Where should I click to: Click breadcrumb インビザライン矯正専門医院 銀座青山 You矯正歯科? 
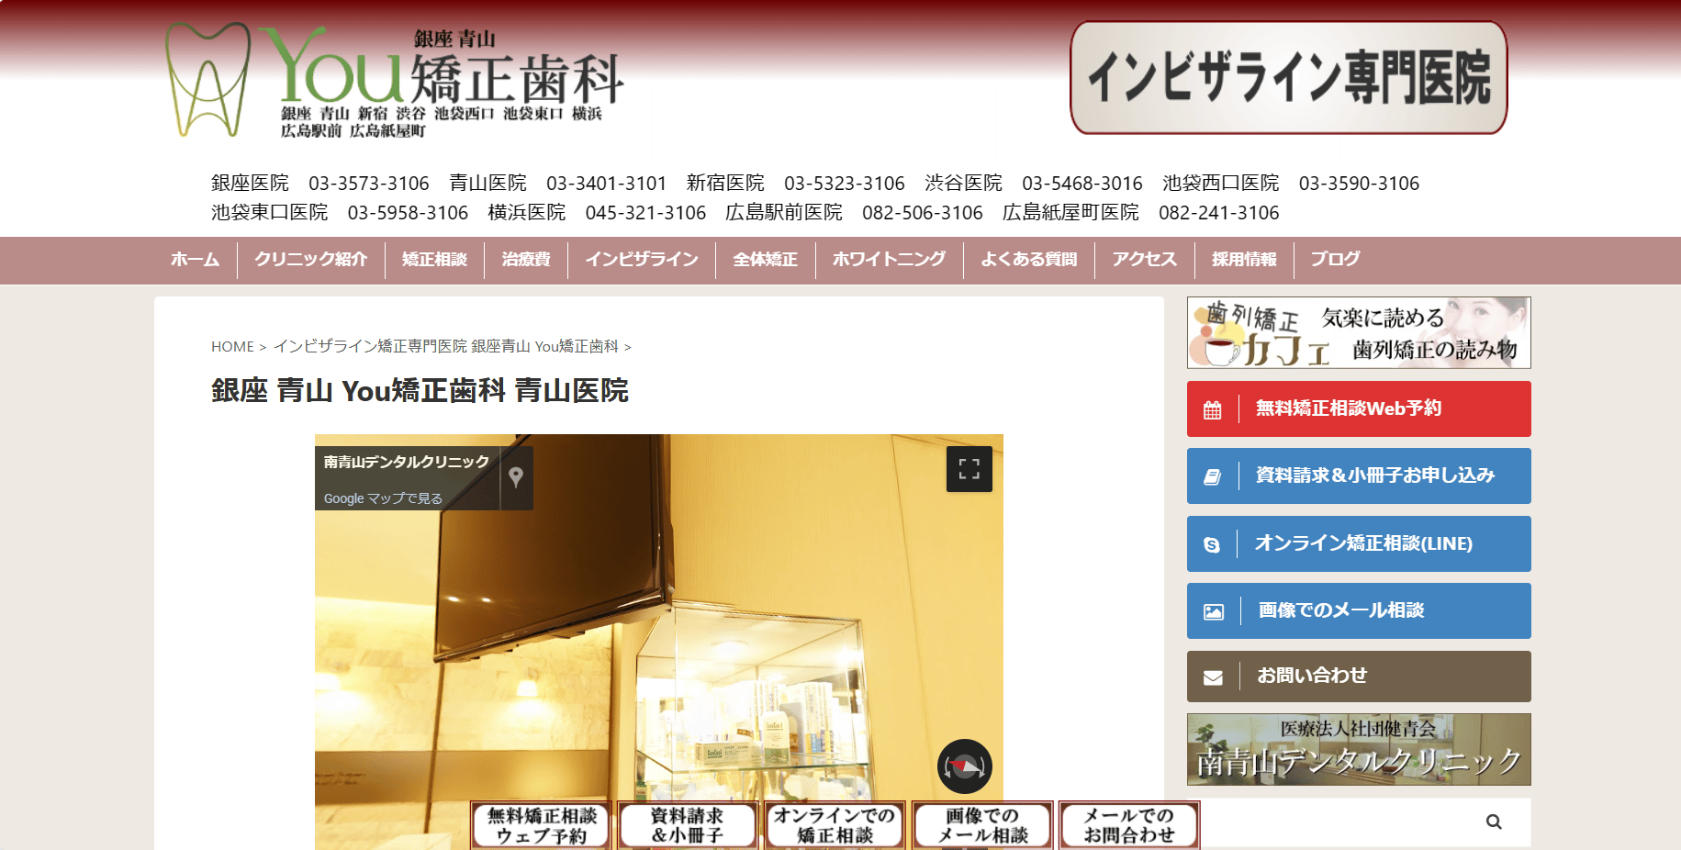click(x=446, y=347)
